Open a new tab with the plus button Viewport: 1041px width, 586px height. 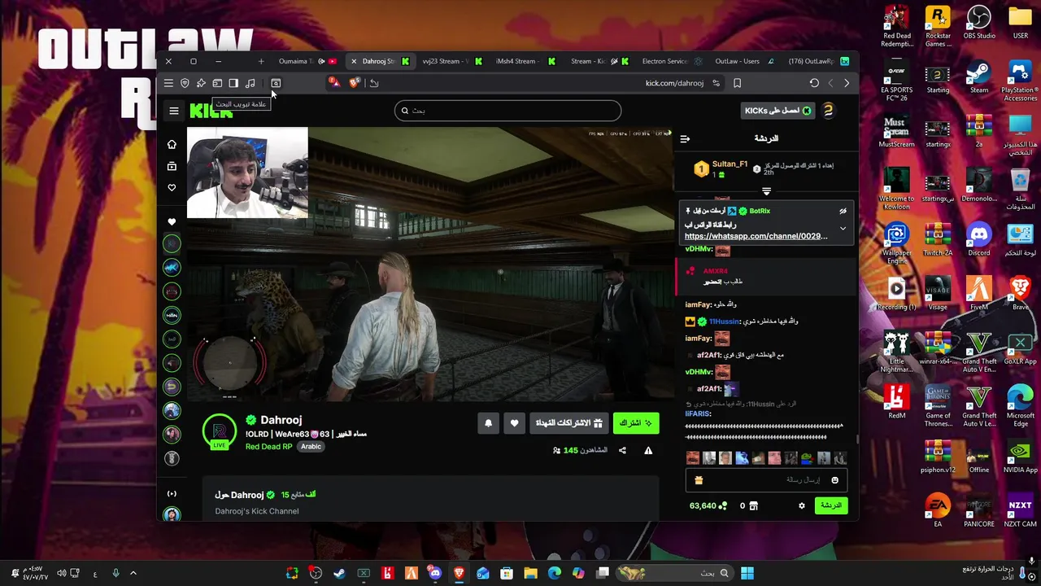click(x=261, y=61)
